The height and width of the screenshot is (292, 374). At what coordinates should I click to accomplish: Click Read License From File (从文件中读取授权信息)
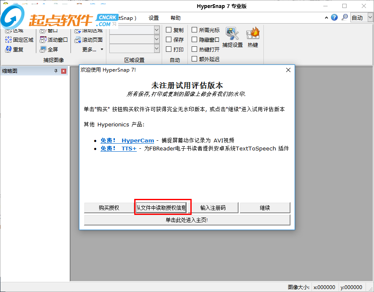[162, 208]
